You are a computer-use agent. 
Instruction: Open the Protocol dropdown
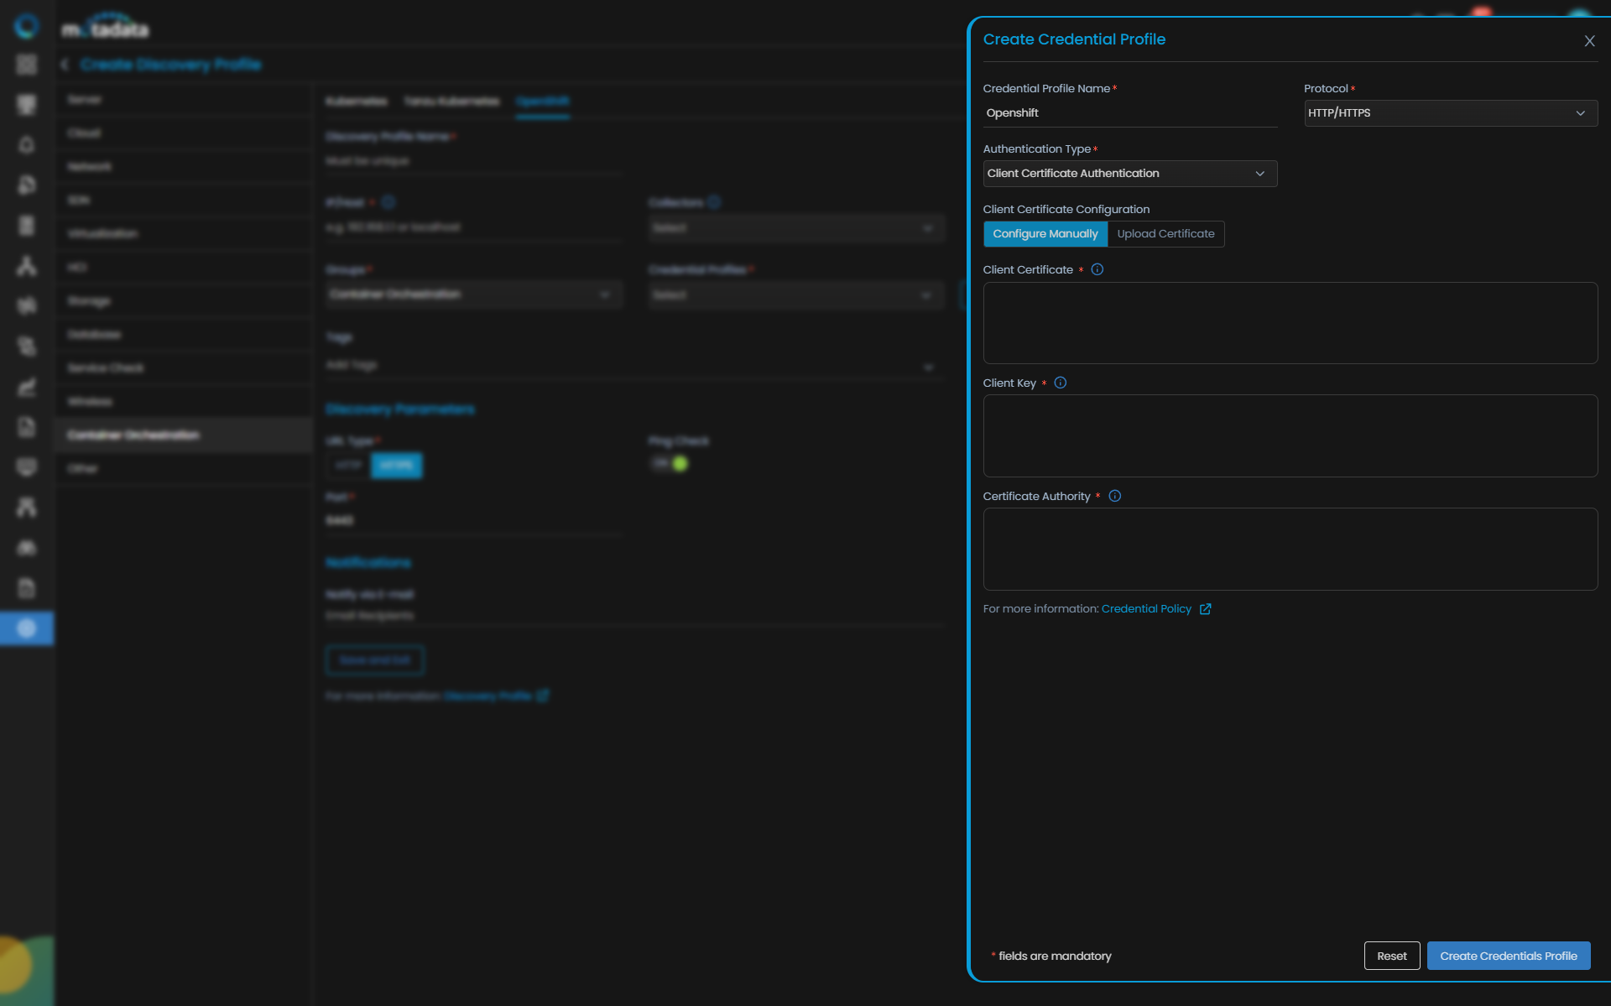pos(1450,113)
